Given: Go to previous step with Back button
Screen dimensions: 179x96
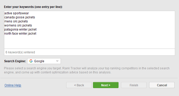Looking at the screenshot, I should click(x=79, y=85).
